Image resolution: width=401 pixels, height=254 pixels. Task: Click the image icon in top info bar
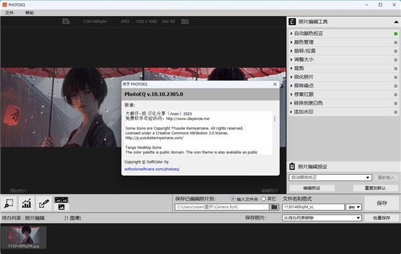pyautogui.click(x=65, y=21)
